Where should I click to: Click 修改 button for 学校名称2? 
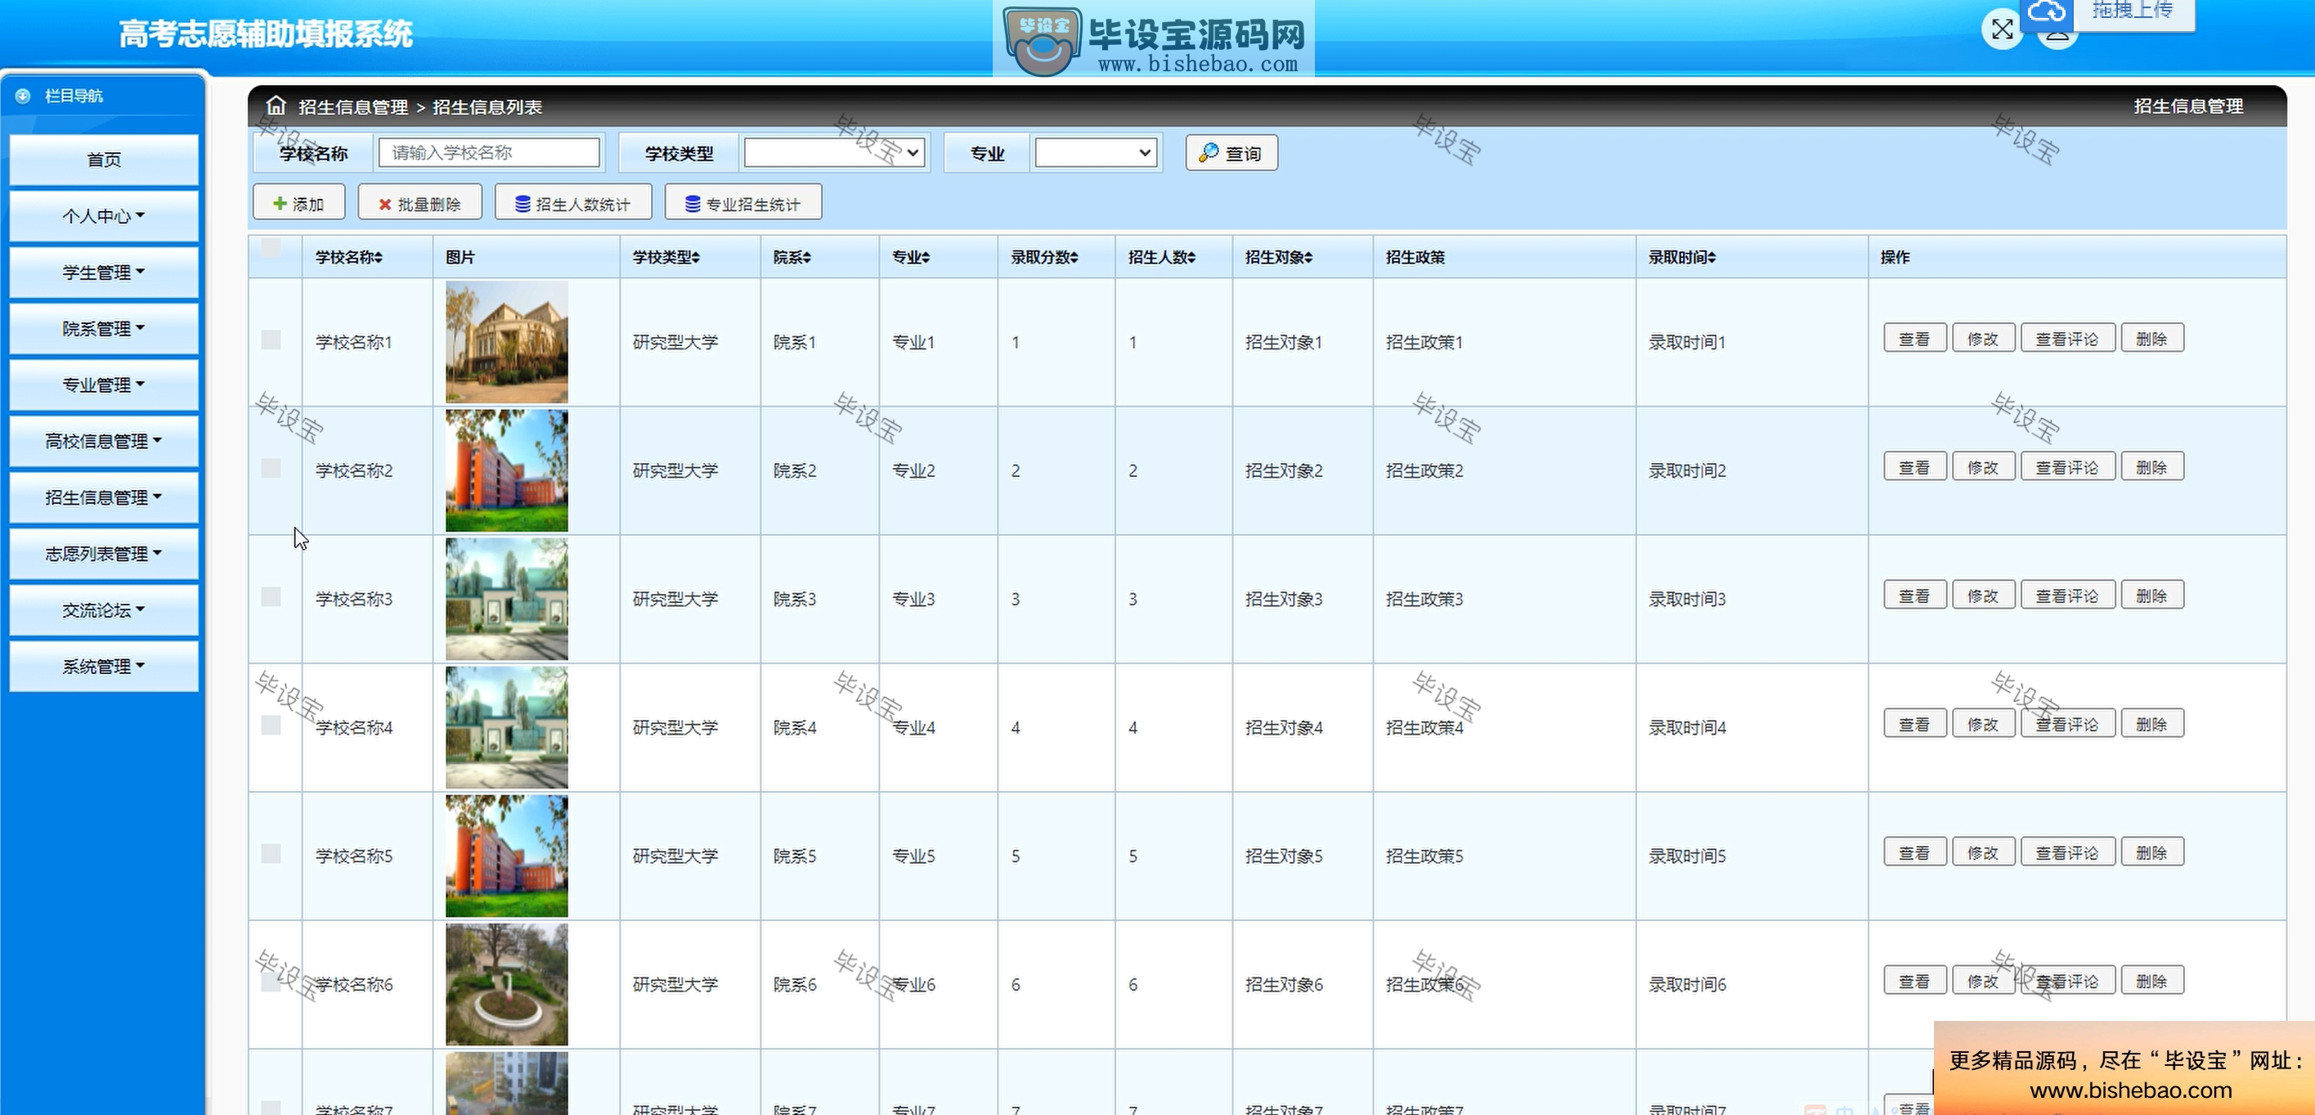[x=1982, y=468]
